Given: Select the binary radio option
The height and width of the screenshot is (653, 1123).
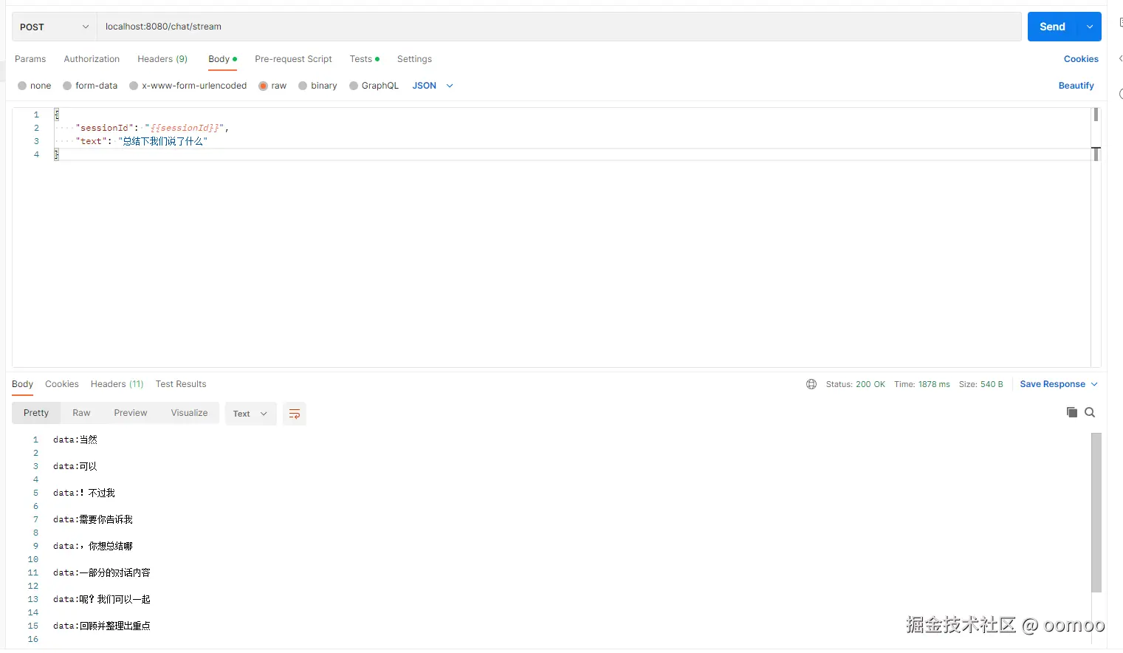Looking at the screenshot, I should point(303,86).
